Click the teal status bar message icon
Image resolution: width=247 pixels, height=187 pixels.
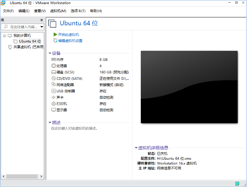[237, 184]
